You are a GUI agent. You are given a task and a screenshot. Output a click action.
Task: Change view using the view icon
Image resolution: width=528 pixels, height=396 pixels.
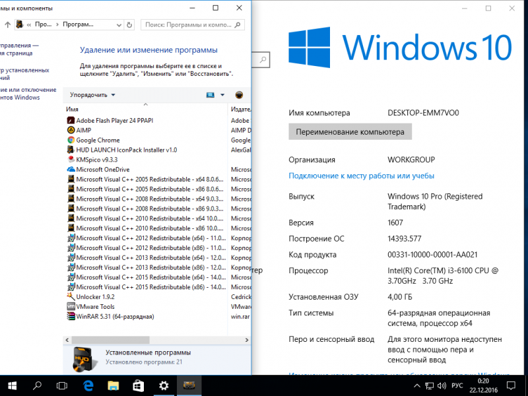coord(211,95)
